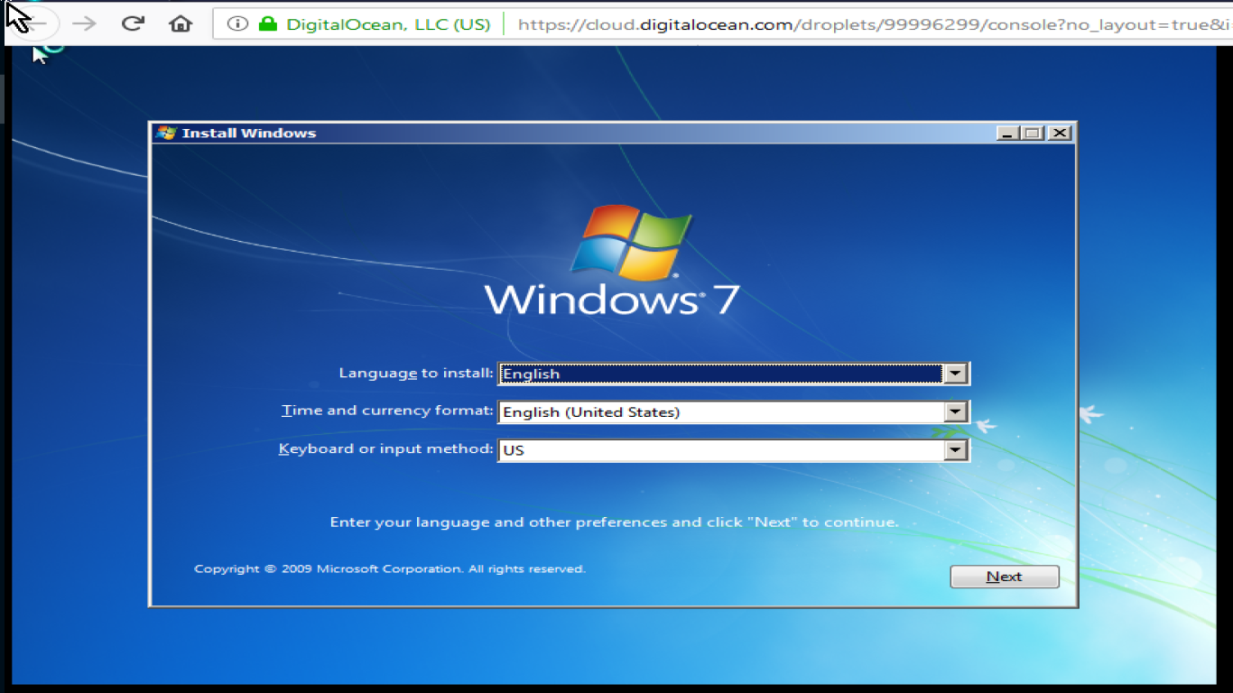
Task: Click the Windows 7 flag logo
Action: (630, 241)
